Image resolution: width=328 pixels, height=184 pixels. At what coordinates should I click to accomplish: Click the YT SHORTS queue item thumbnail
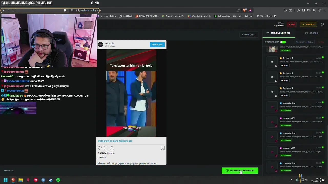pos(272,49)
